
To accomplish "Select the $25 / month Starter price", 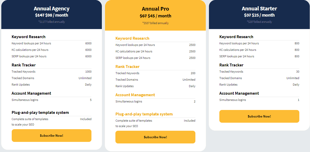I will point(263,15).
